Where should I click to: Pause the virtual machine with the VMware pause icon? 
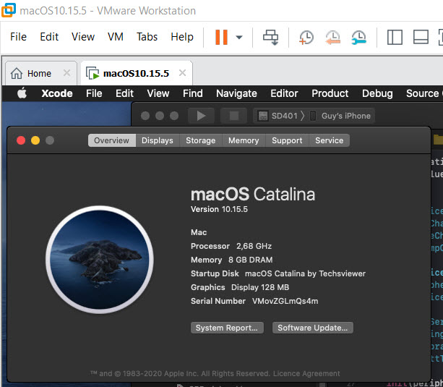coord(221,37)
